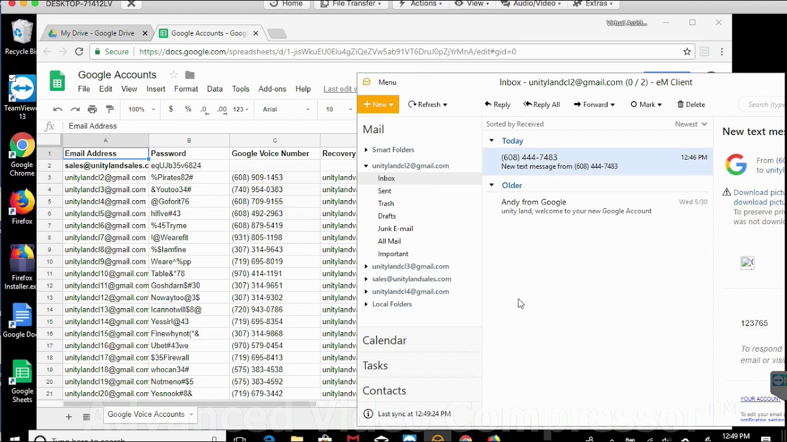Print the Google Accounts spreadsheet
Image resolution: width=787 pixels, height=442 pixels.
click(x=92, y=109)
